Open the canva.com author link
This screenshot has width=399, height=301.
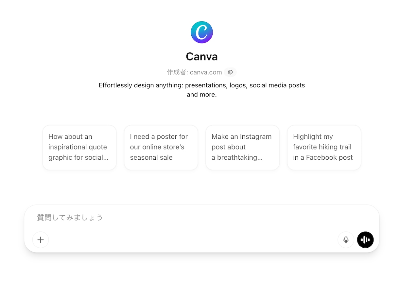(x=206, y=72)
